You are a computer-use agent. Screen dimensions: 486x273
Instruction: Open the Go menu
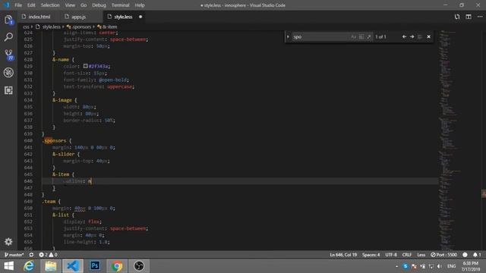pyautogui.click(x=84, y=5)
